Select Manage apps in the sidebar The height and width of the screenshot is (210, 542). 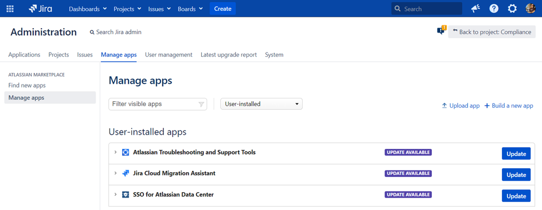click(50, 97)
